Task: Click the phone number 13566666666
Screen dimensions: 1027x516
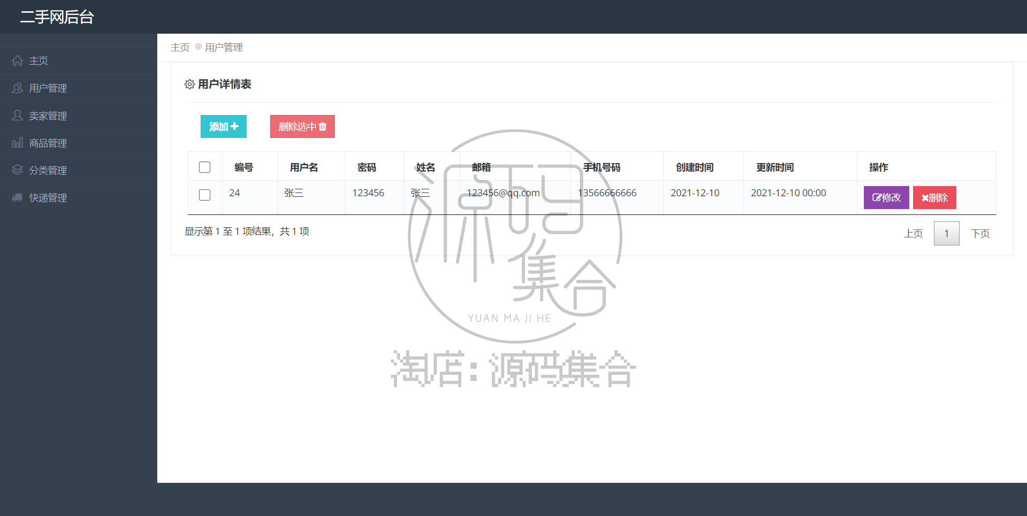Action: click(x=607, y=193)
